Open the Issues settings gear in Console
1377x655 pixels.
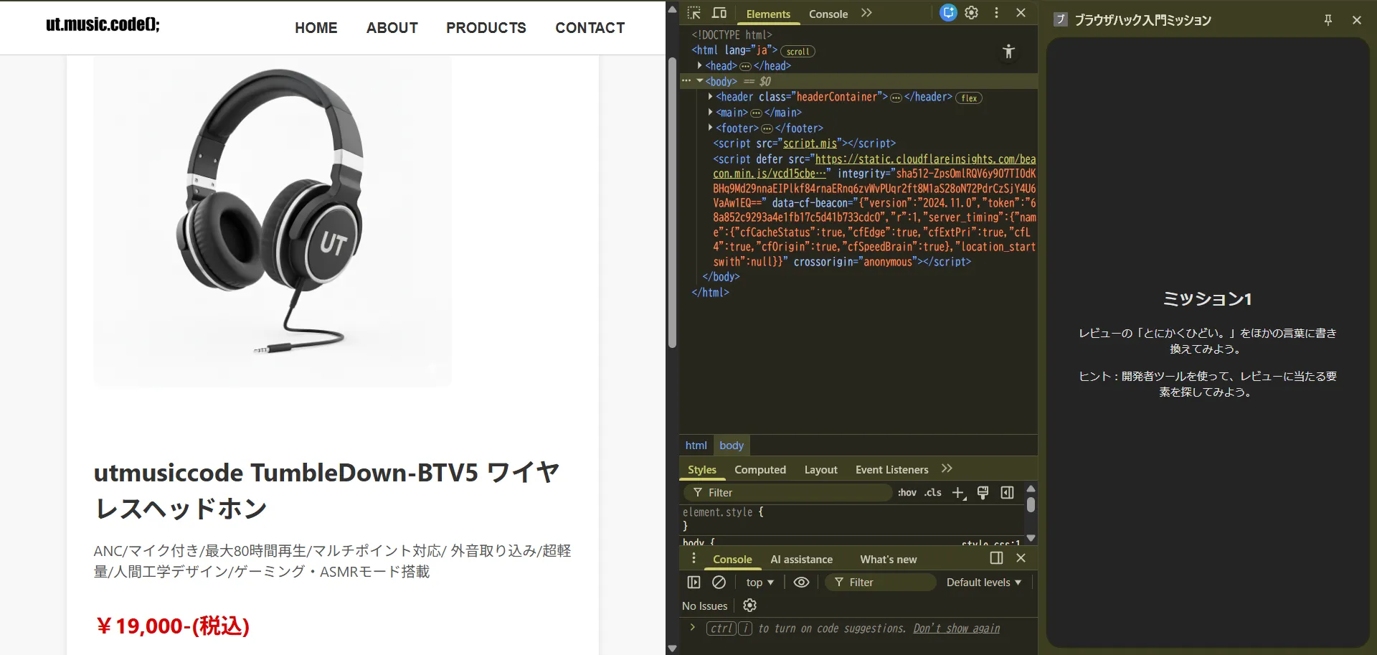[x=749, y=605]
